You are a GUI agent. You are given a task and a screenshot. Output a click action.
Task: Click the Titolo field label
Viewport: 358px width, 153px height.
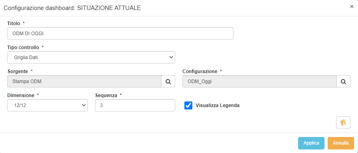14,24
